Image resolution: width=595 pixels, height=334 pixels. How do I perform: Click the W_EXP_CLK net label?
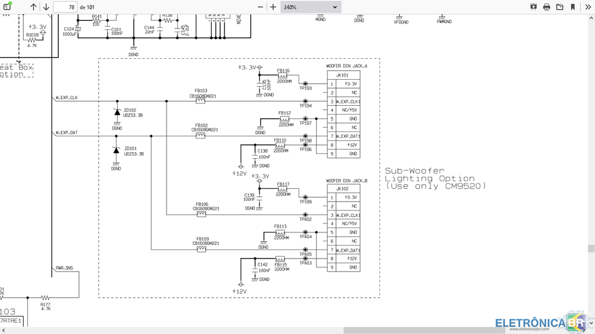point(67,97)
